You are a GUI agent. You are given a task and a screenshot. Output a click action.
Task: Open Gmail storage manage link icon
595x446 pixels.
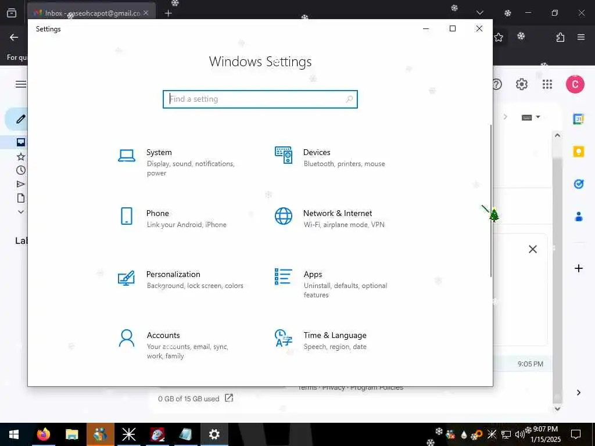click(x=229, y=398)
